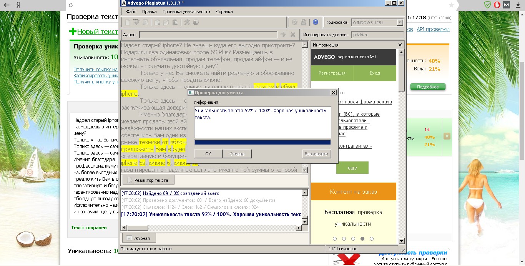
Task: Click the yin-yang uniqueness check icon
Action: [x=196, y=22]
